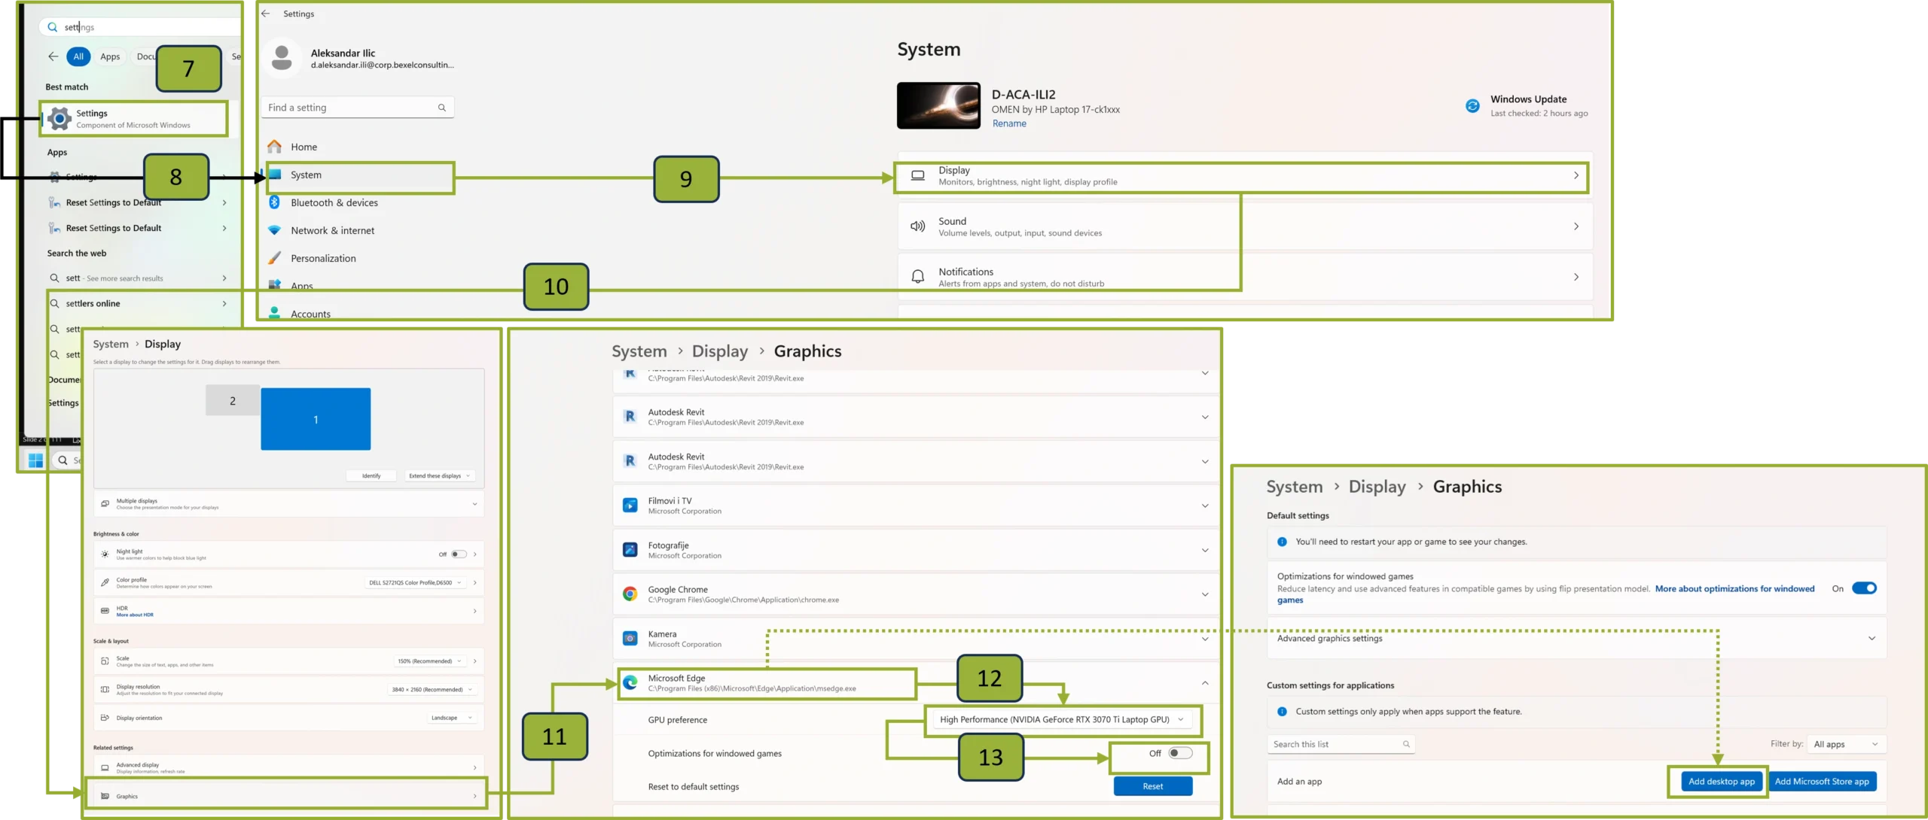Image resolution: width=1928 pixels, height=820 pixels.
Task: Click the Fotografije app icon
Action: pos(630,550)
